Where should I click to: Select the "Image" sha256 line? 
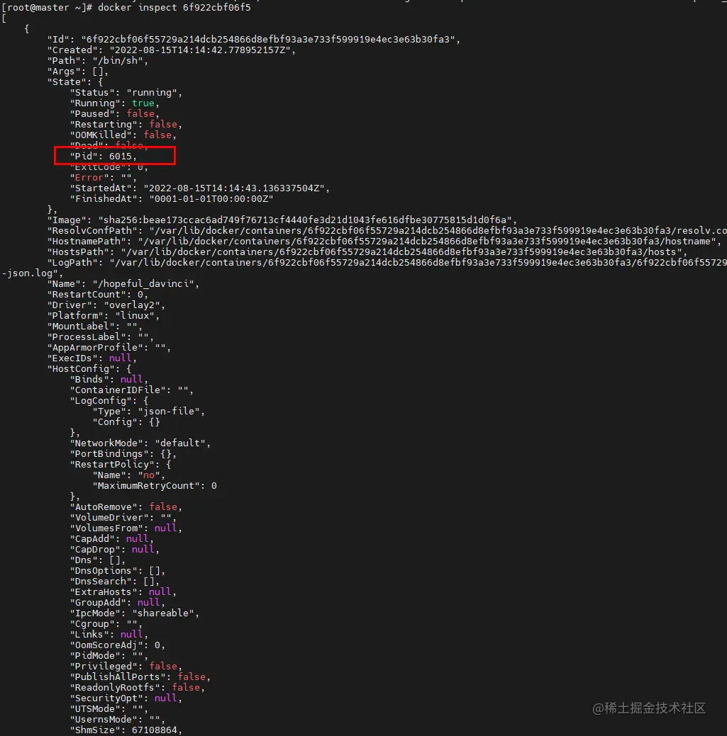pos(282,220)
